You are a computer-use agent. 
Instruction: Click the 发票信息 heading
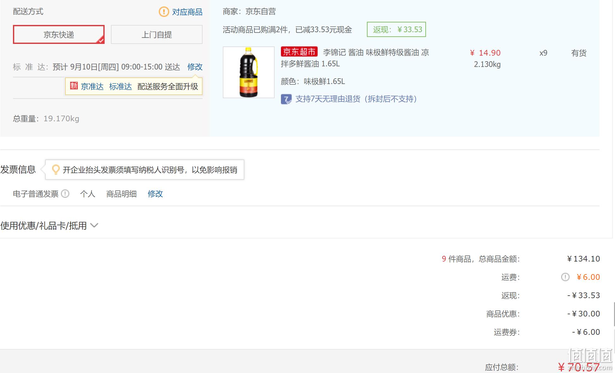click(18, 169)
